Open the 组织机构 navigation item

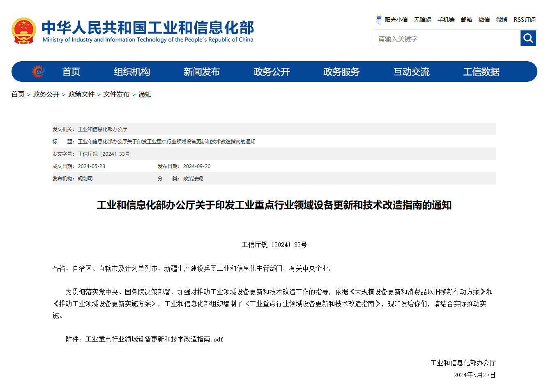coord(132,71)
